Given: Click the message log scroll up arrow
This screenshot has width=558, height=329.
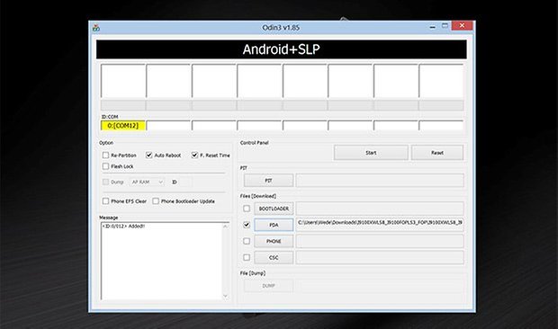Looking at the screenshot, I should [225, 227].
